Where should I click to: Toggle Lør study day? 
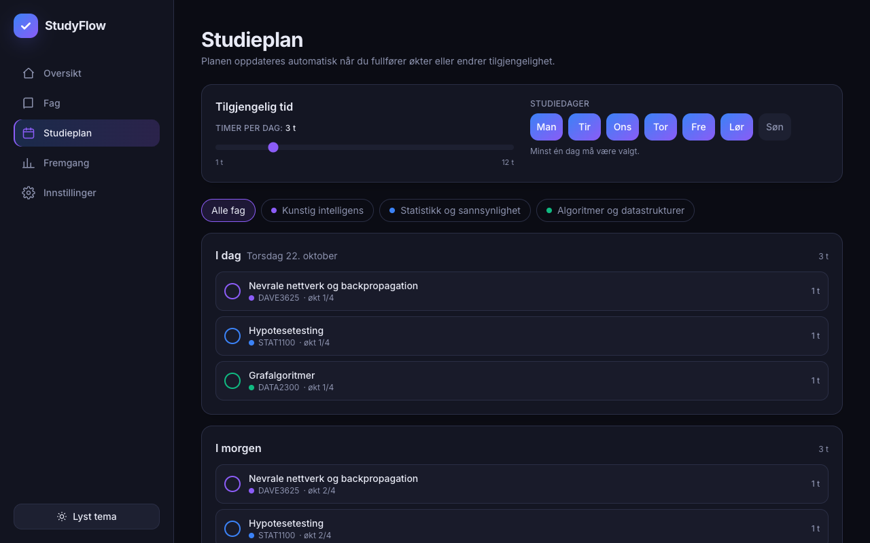(x=737, y=127)
